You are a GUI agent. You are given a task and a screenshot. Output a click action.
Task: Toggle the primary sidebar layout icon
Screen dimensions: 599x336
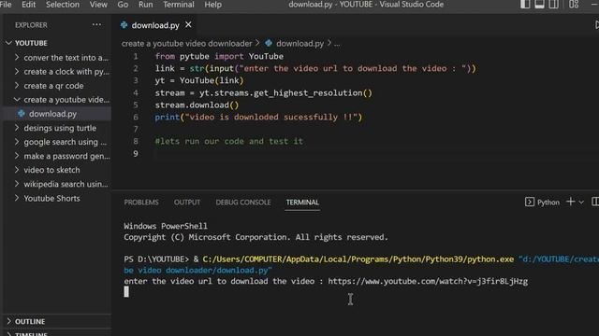tap(525, 4)
